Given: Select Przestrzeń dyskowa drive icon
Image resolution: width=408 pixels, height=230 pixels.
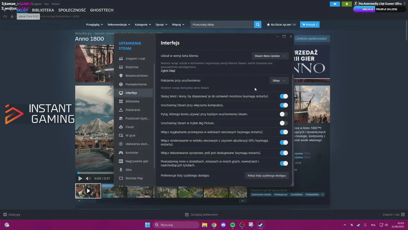Looking at the screenshot, I should point(121,118).
